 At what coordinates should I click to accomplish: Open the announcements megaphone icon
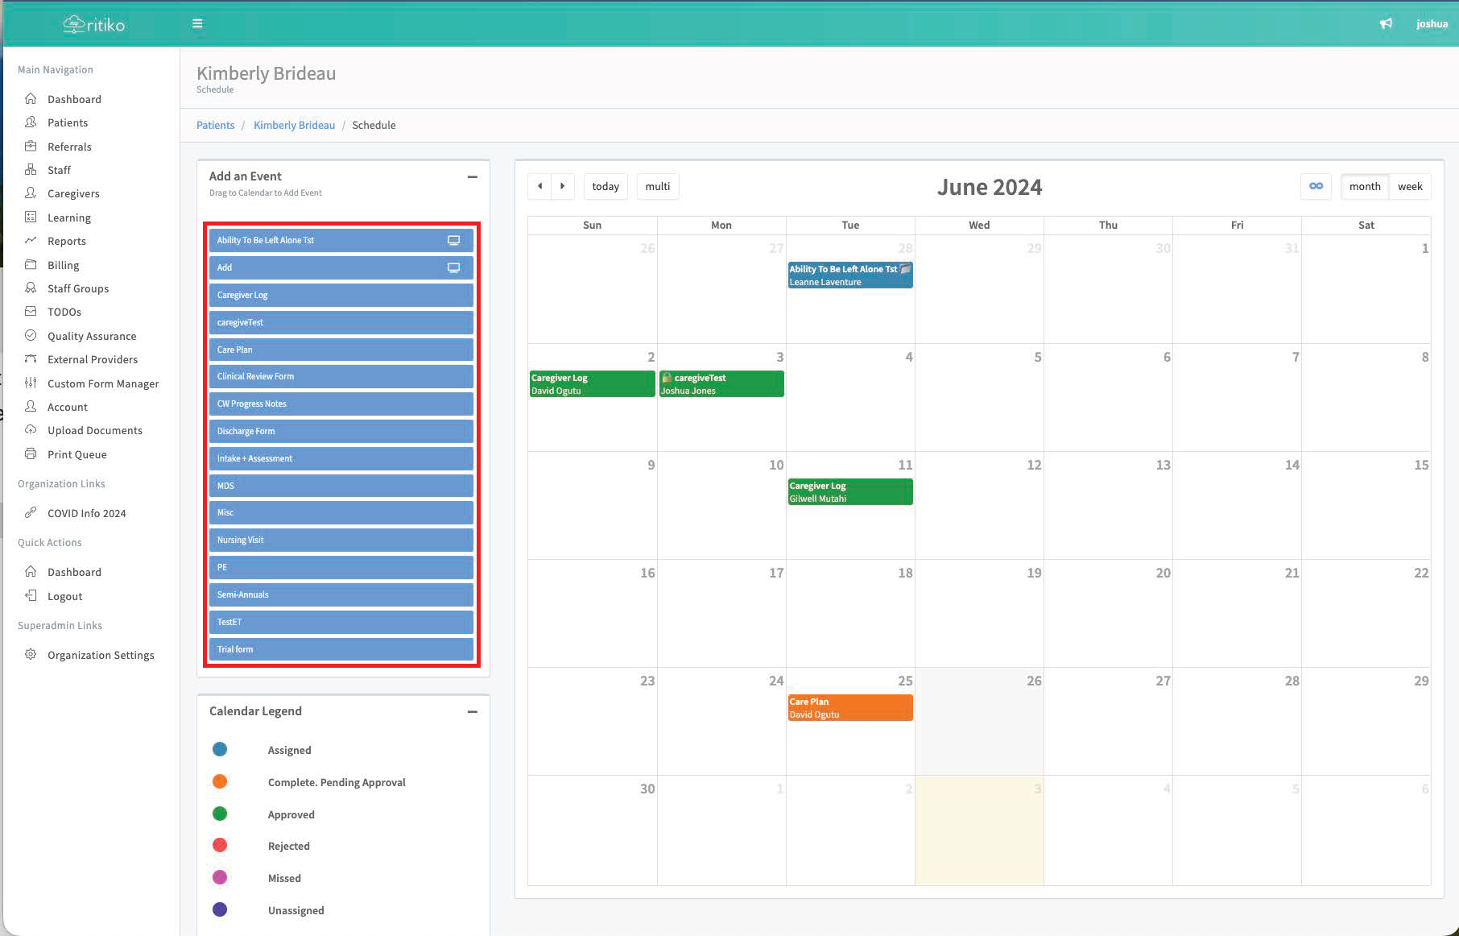click(1386, 23)
